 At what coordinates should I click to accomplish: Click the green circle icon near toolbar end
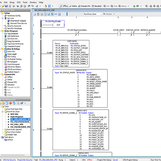click(x=134, y=6)
